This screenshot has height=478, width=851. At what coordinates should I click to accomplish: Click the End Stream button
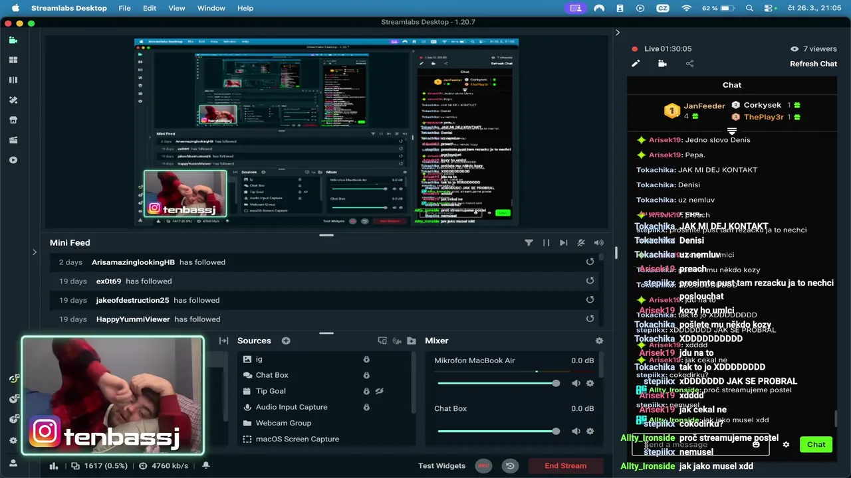pos(566,465)
